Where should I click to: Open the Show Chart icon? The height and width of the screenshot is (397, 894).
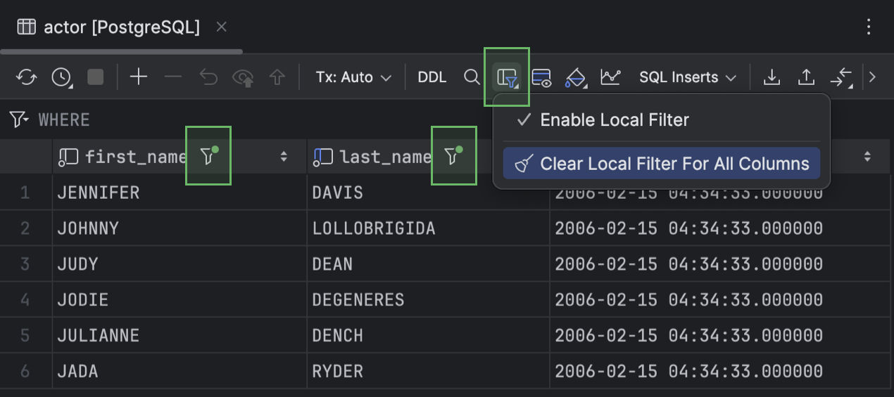tap(610, 77)
